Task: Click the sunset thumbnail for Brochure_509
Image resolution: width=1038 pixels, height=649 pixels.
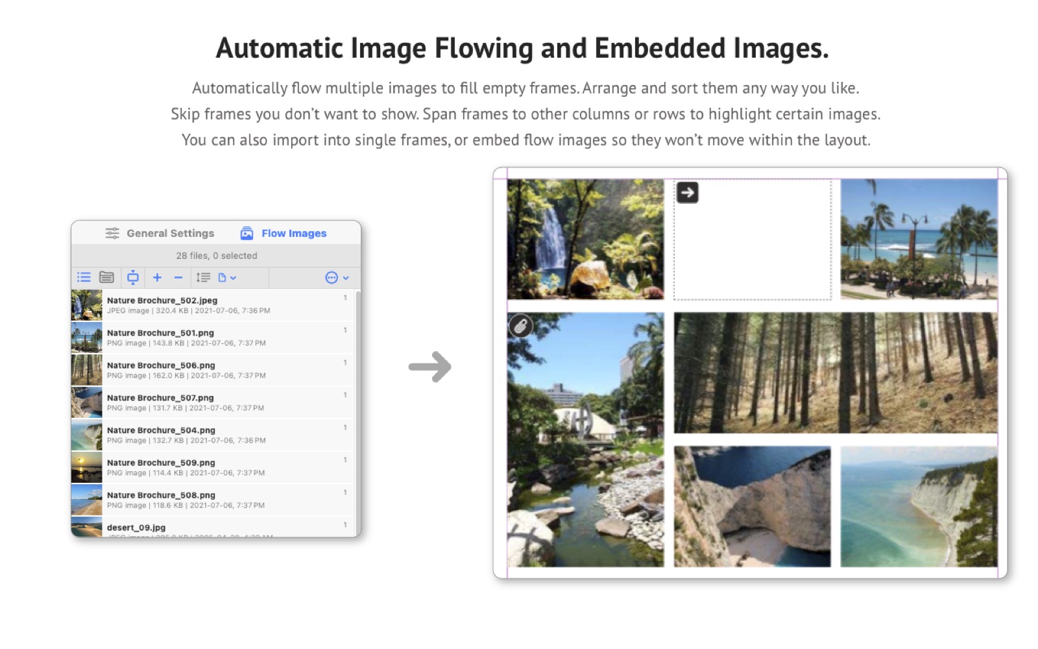Action: pos(87,467)
